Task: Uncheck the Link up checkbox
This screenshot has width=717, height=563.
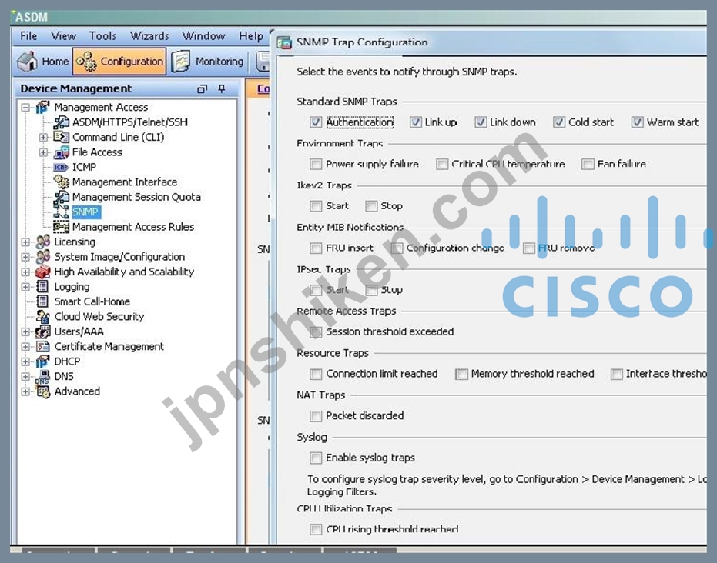Action: coord(415,122)
